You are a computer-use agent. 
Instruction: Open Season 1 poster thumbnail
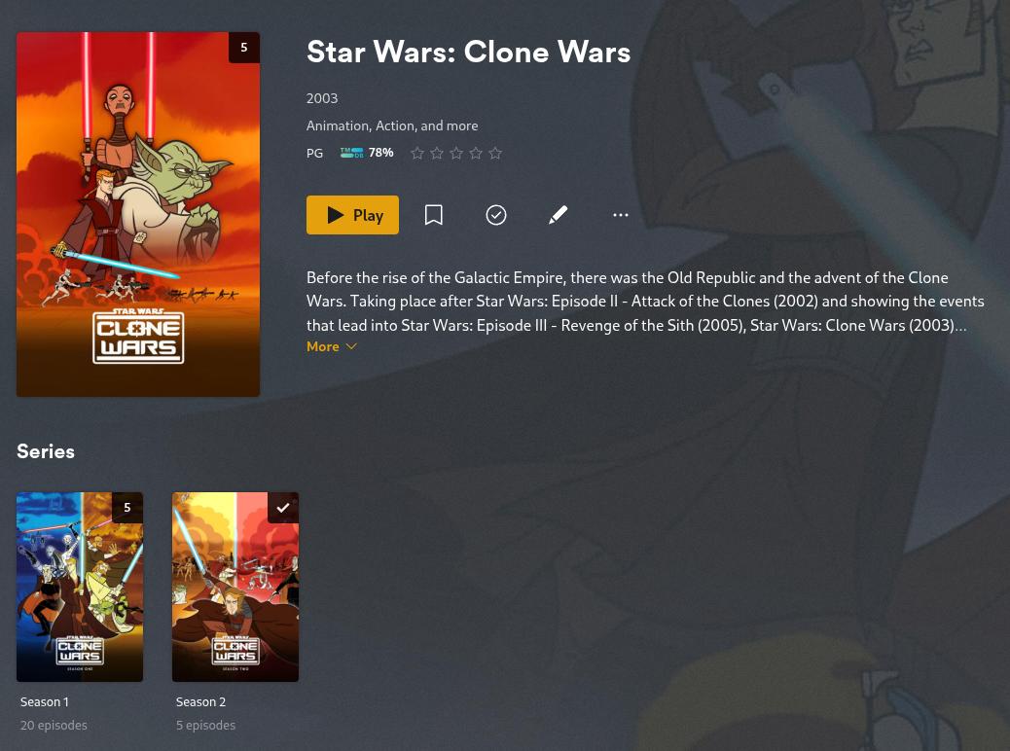(x=80, y=587)
